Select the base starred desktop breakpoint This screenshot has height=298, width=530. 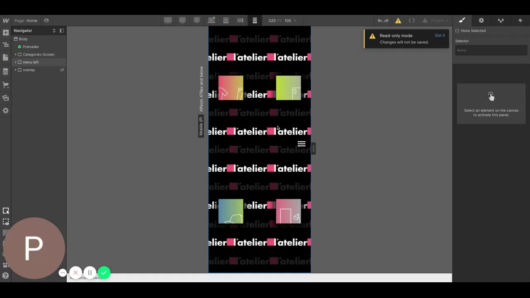click(212, 20)
